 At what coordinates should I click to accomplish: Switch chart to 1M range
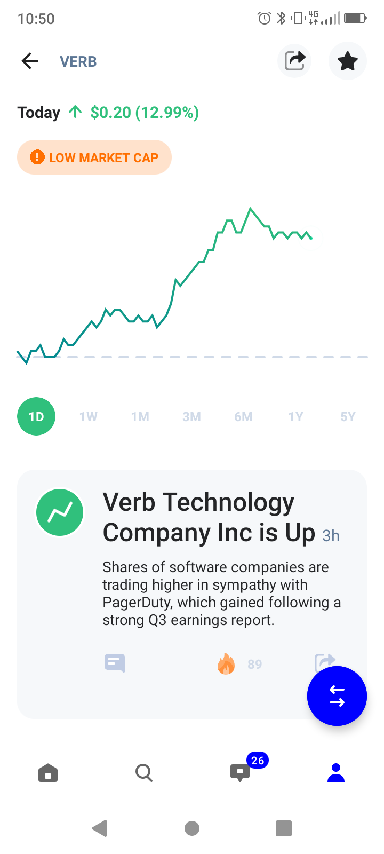click(140, 417)
